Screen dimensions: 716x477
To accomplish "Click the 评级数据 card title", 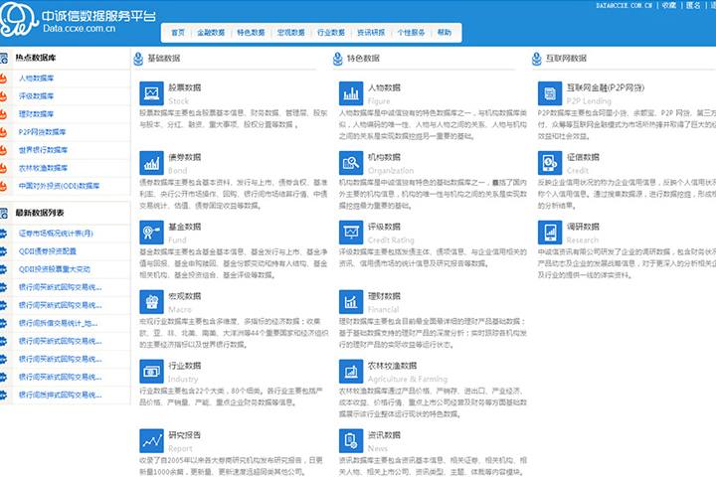I will click(x=384, y=227).
